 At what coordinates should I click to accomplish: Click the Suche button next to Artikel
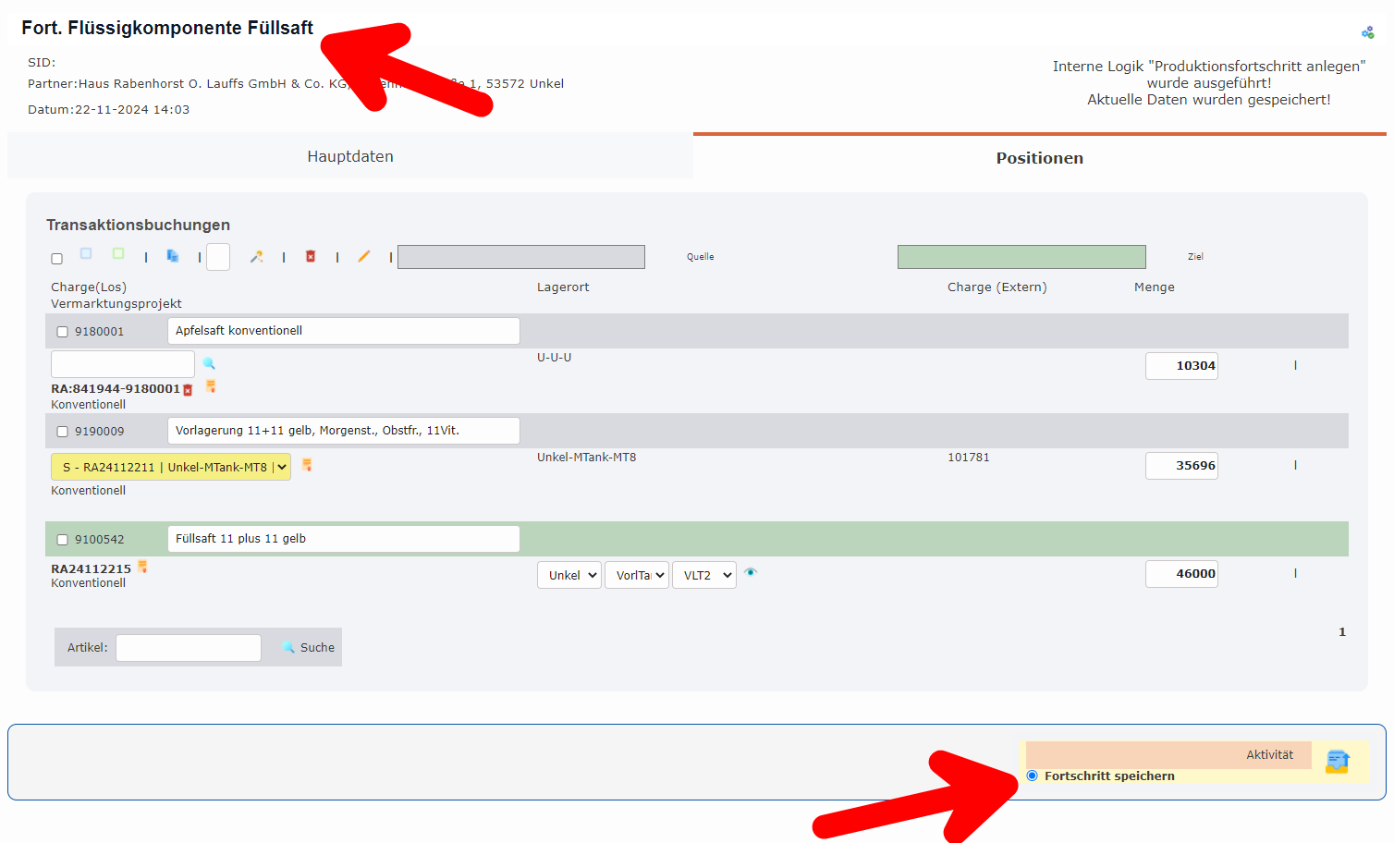coord(309,647)
